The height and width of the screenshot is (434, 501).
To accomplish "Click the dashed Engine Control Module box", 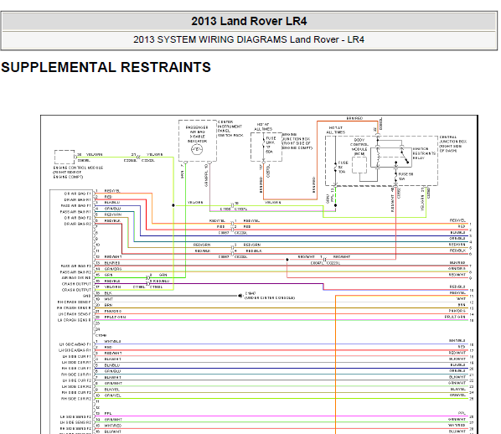I will pyautogui.click(x=65, y=157).
